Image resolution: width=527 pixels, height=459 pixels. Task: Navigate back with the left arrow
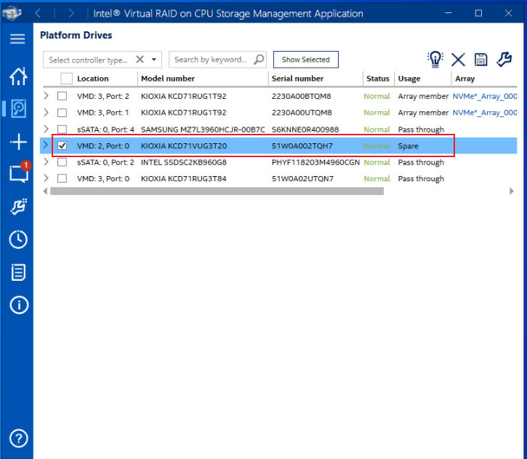tap(39, 13)
